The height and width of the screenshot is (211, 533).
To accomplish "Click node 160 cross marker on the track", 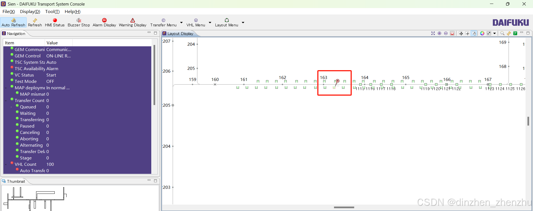I will [215, 85].
